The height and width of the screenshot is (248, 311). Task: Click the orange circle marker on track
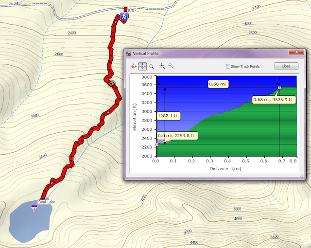pyautogui.click(x=111, y=84)
